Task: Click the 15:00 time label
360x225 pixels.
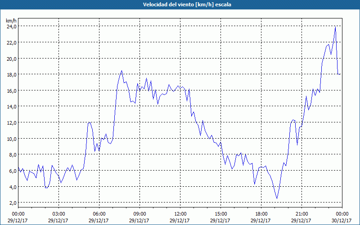Action: (220, 214)
